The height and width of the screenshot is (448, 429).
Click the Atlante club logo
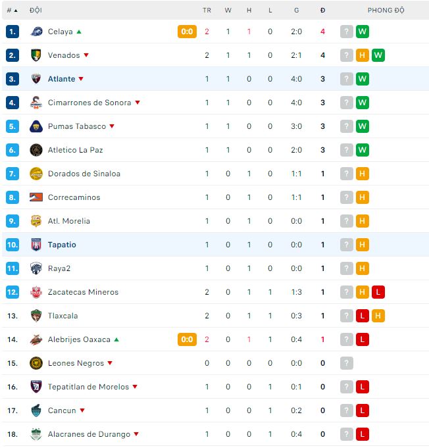coord(36,79)
